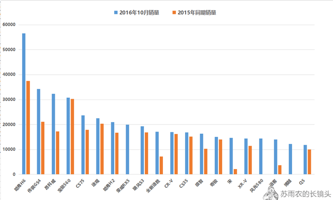Select the 风光580 category label
The width and height of the screenshot is (333, 200).
click(256, 186)
